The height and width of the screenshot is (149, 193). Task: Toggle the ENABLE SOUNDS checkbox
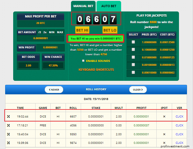(83, 61)
